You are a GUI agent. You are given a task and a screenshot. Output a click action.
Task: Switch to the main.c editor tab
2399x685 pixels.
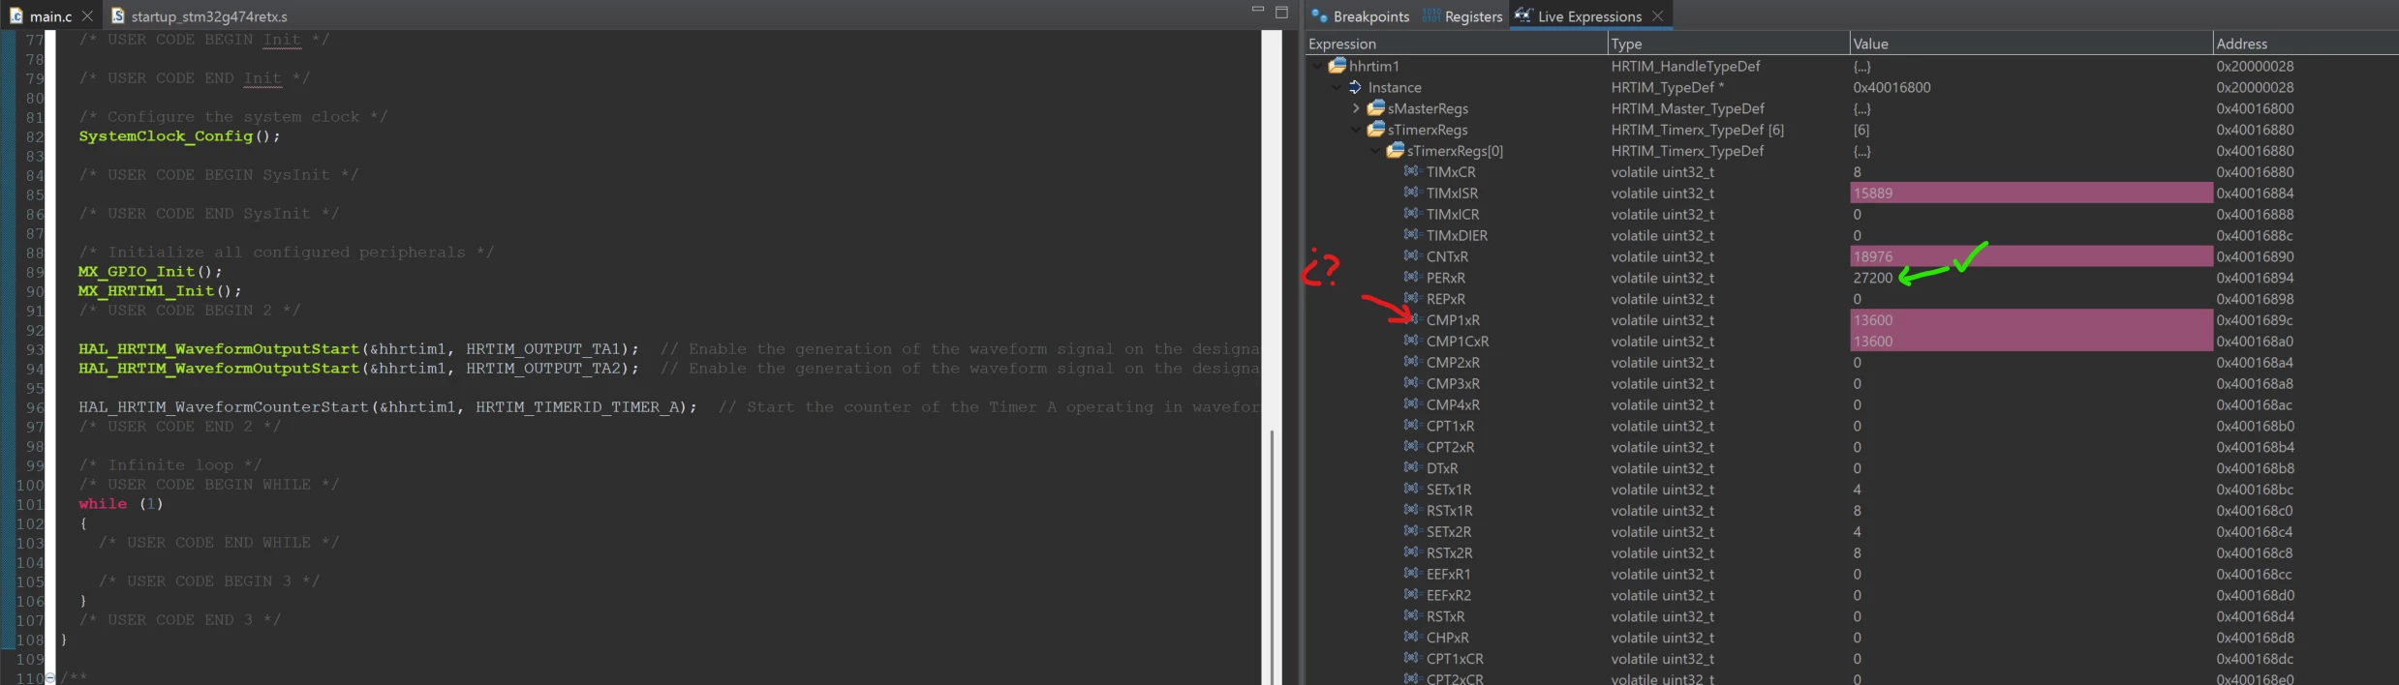[50, 16]
